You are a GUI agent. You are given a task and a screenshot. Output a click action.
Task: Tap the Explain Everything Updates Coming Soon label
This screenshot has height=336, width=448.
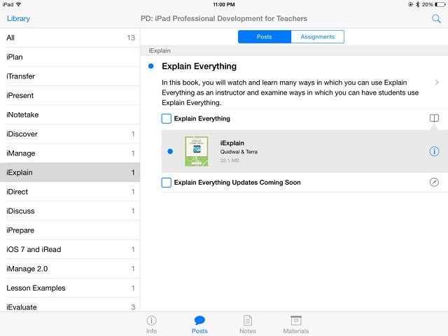237,182
